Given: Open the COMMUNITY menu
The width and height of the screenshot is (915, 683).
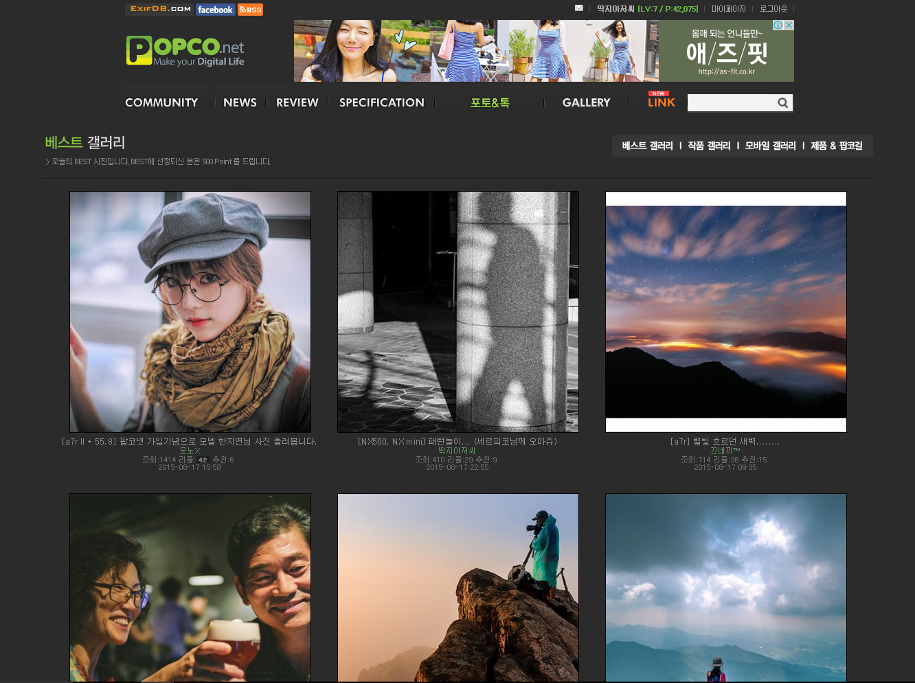Looking at the screenshot, I should 161,102.
